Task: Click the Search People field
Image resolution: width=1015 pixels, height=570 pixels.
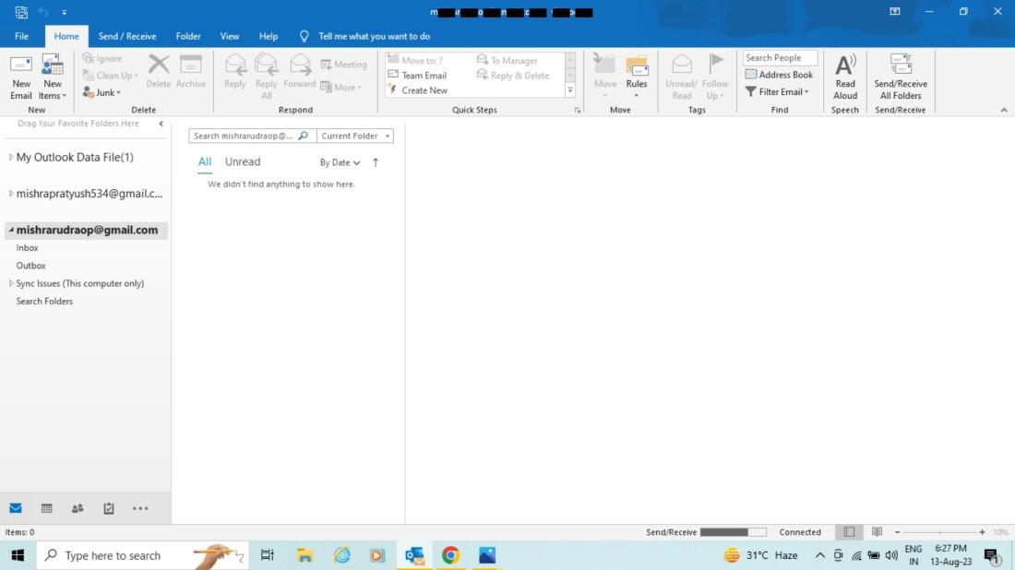Action: 780,57
